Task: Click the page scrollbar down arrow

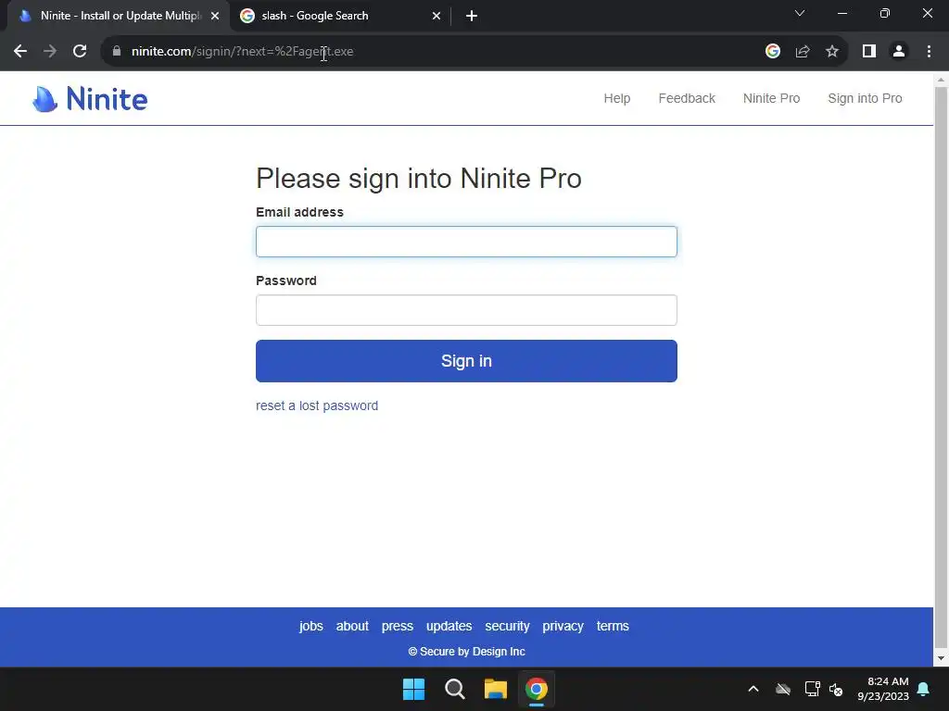Action: pos(942,658)
